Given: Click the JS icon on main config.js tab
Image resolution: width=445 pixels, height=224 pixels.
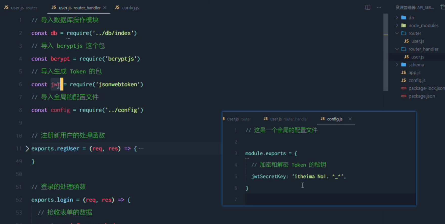Looking at the screenshot, I should 117,7.
